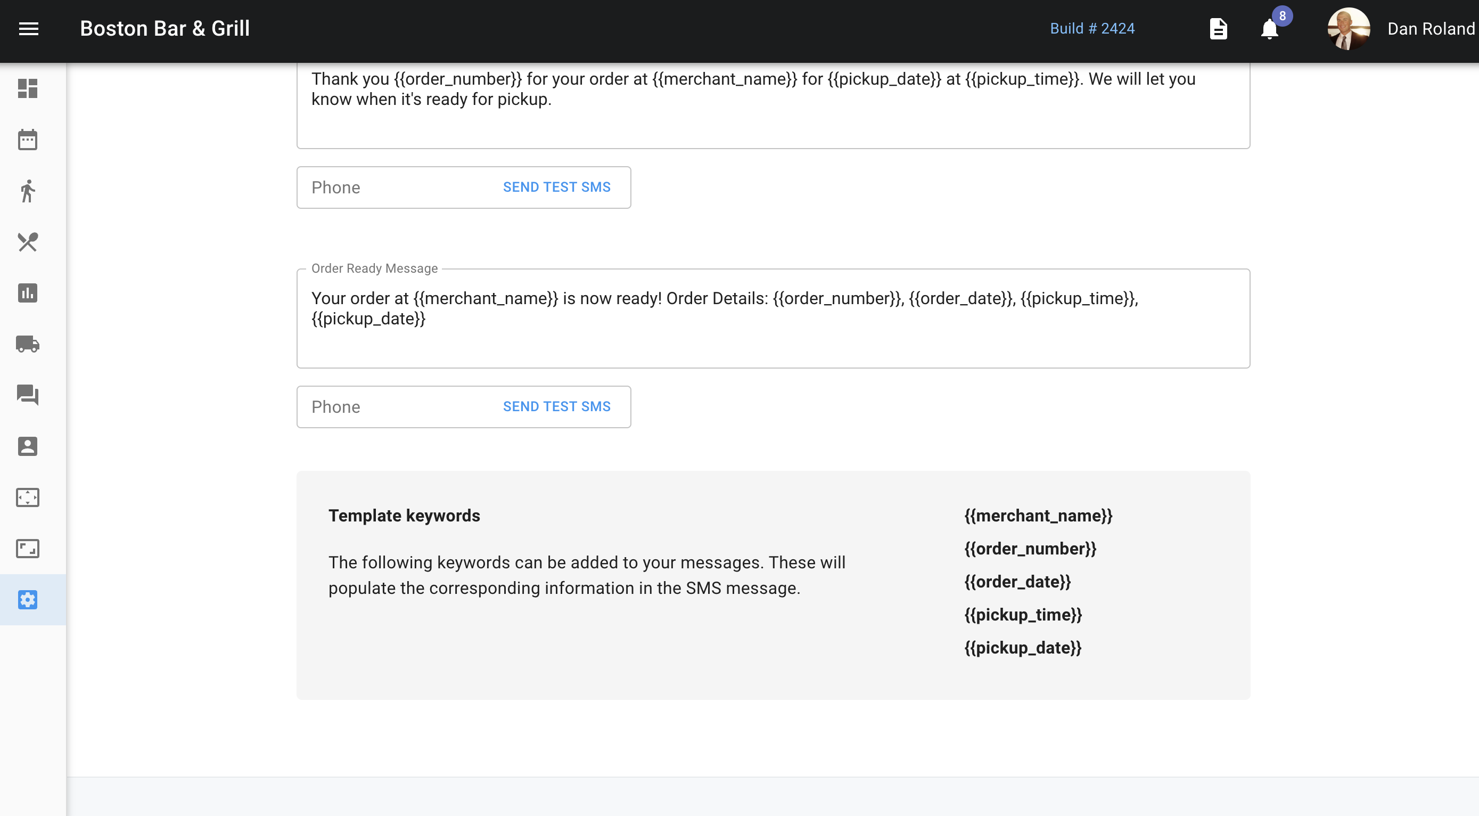Open the document icon in header
The image size is (1479, 816).
point(1218,29)
